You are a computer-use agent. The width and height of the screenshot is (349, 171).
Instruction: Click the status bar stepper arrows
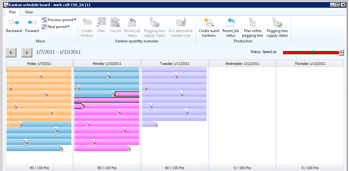(341, 53)
